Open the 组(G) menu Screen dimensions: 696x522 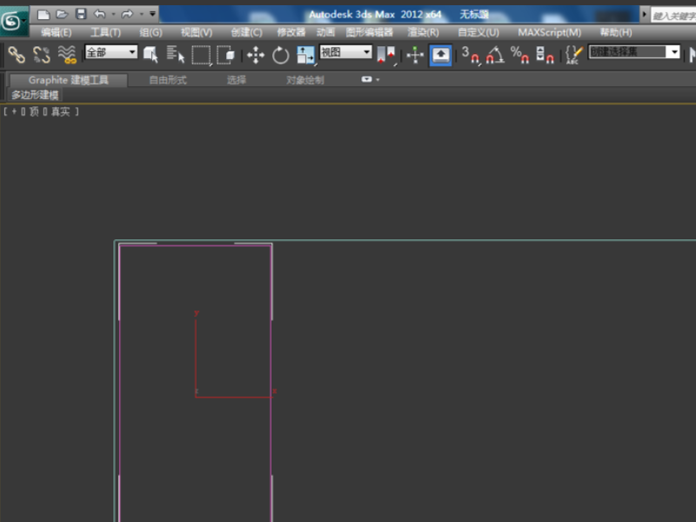tap(151, 32)
